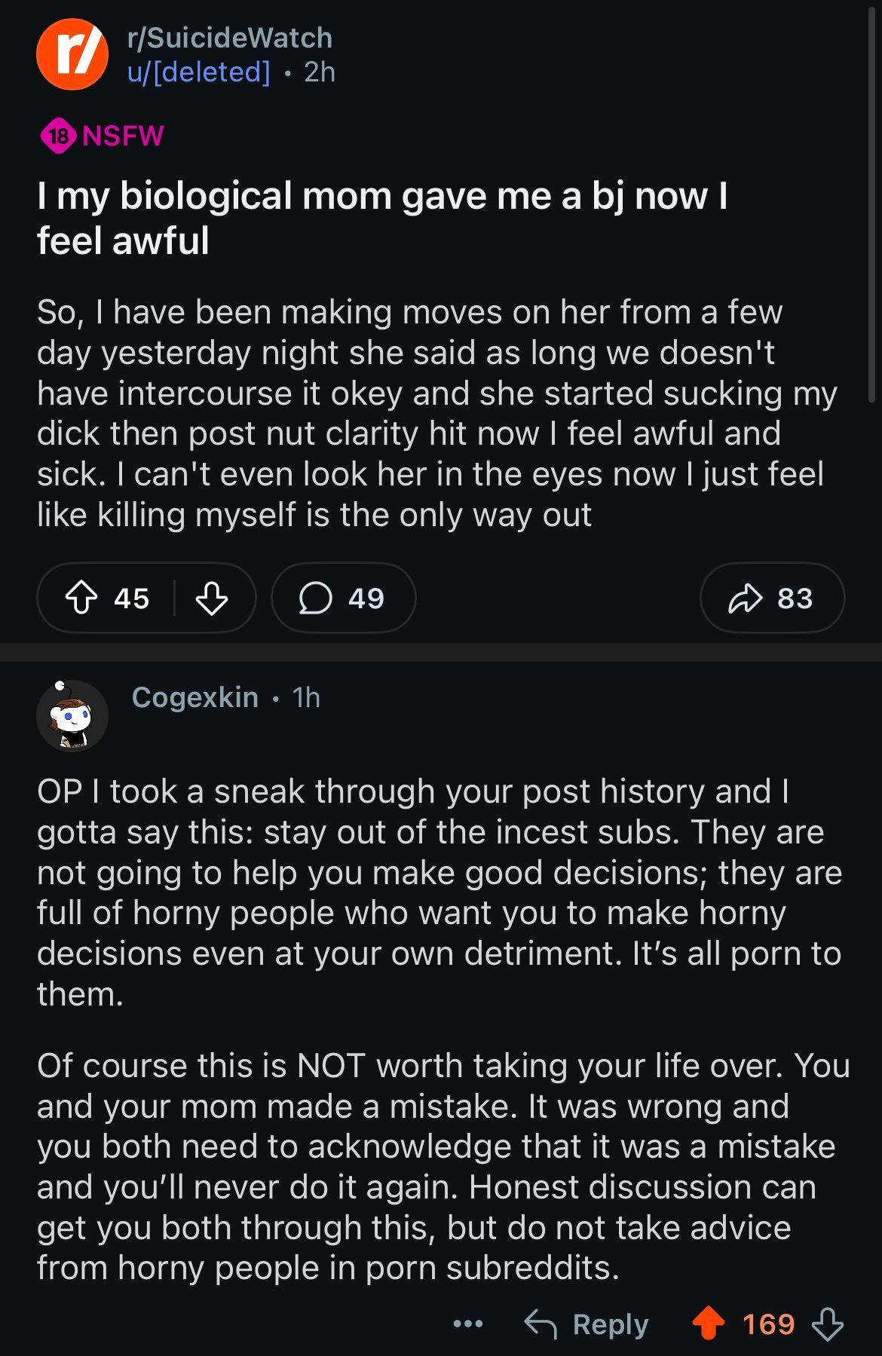
Task: Downvote the comment by Cogexkin
Action: (827, 1323)
